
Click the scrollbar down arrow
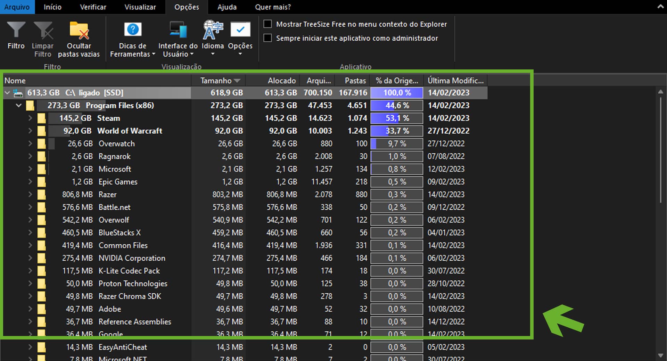coord(661,355)
